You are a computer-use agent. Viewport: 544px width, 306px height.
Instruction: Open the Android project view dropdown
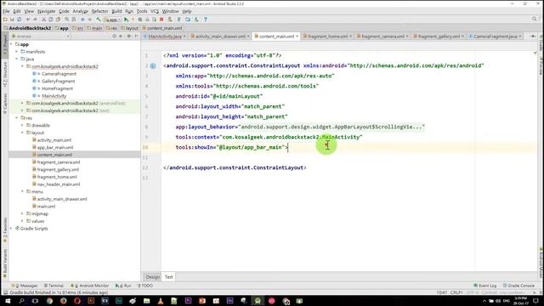pyautogui.click(x=41, y=36)
